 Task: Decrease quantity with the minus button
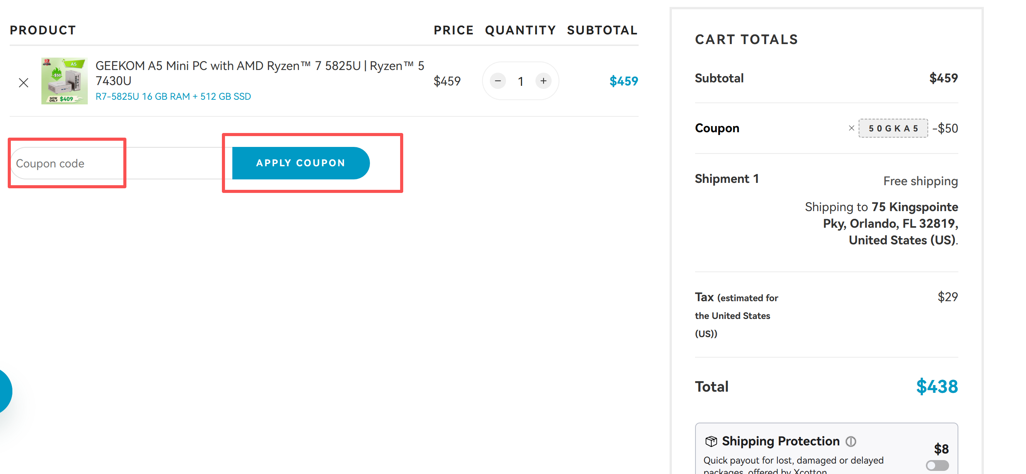tap(498, 81)
